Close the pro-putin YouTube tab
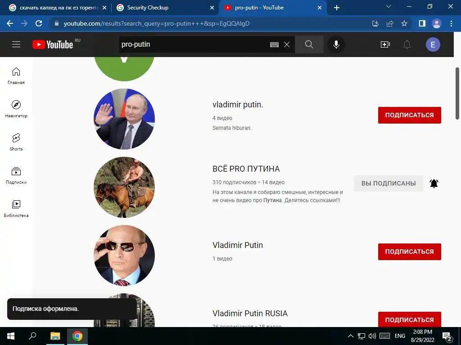 [320, 8]
